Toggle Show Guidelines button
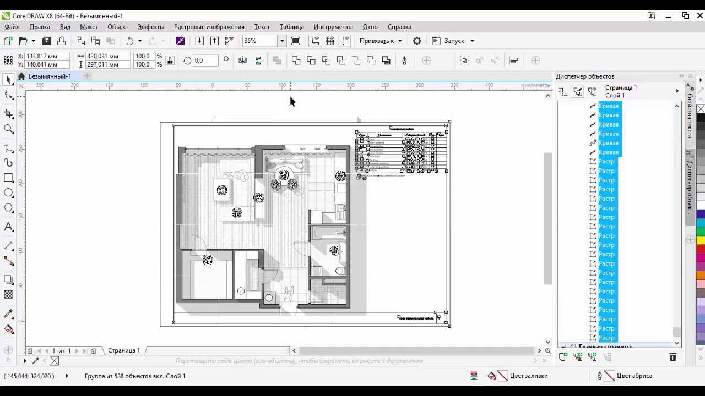The width and height of the screenshot is (705, 396). pyautogui.click(x=345, y=41)
